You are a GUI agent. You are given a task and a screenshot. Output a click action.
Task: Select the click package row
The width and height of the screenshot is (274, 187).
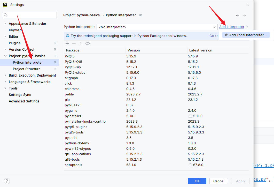(156, 83)
